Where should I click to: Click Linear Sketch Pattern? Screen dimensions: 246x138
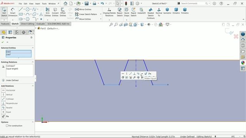(86, 14)
